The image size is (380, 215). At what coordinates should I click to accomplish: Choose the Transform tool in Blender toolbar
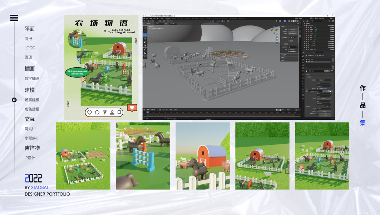tap(145, 46)
